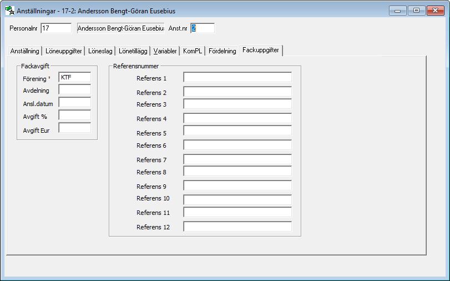This screenshot has height=281, width=450.
Task: Switch to the KomPL tab
Action: (x=193, y=51)
